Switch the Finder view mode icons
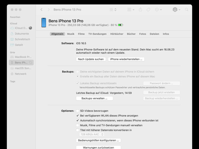 (x=113, y=10)
